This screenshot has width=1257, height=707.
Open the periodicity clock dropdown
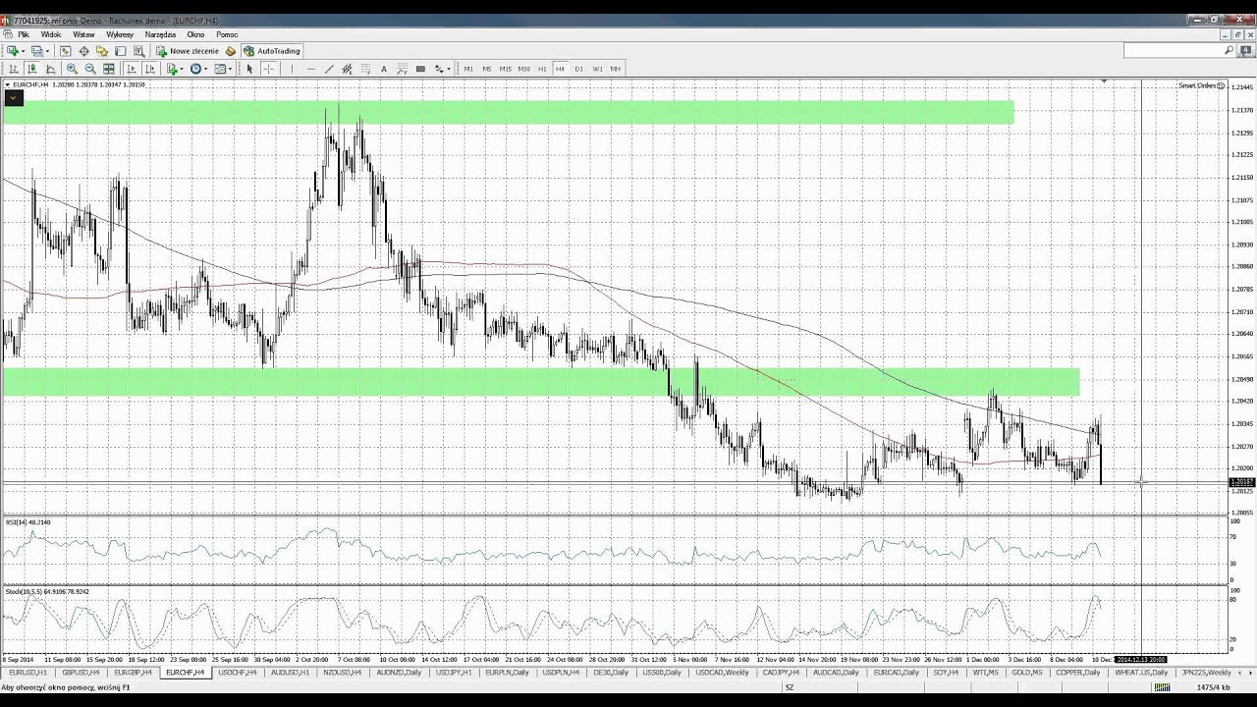click(x=205, y=69)
